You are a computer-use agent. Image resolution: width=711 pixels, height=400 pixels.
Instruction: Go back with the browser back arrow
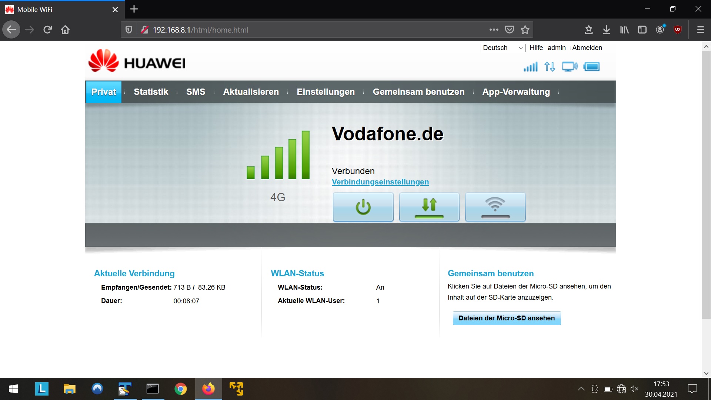click(11, 30)
